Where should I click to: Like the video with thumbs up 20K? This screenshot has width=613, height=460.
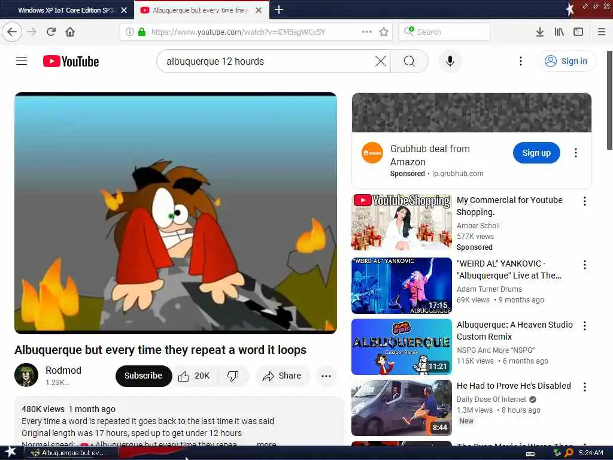pos(195,376)
